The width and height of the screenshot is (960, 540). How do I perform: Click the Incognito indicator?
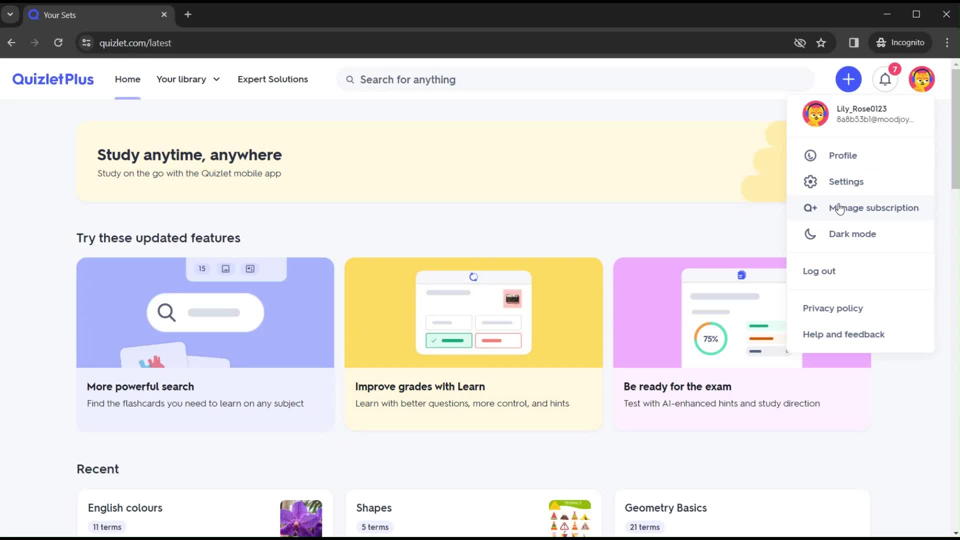pyautogui.click(x=900, y=42)
